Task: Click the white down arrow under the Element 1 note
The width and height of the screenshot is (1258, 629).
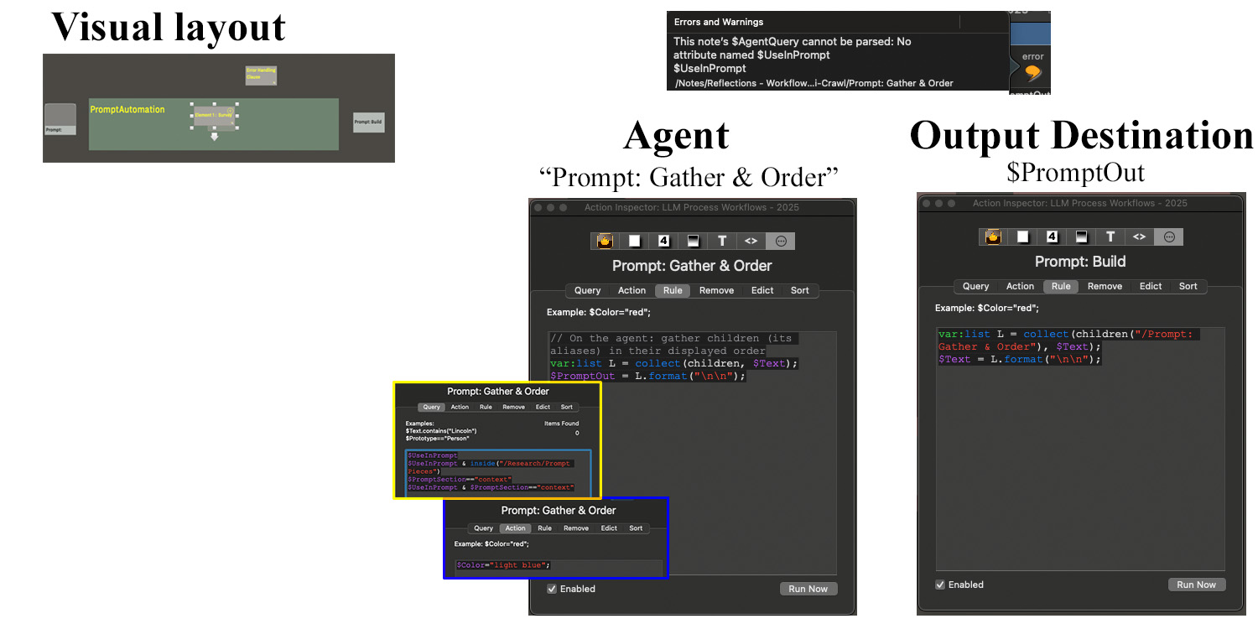Action: point(215,136)
